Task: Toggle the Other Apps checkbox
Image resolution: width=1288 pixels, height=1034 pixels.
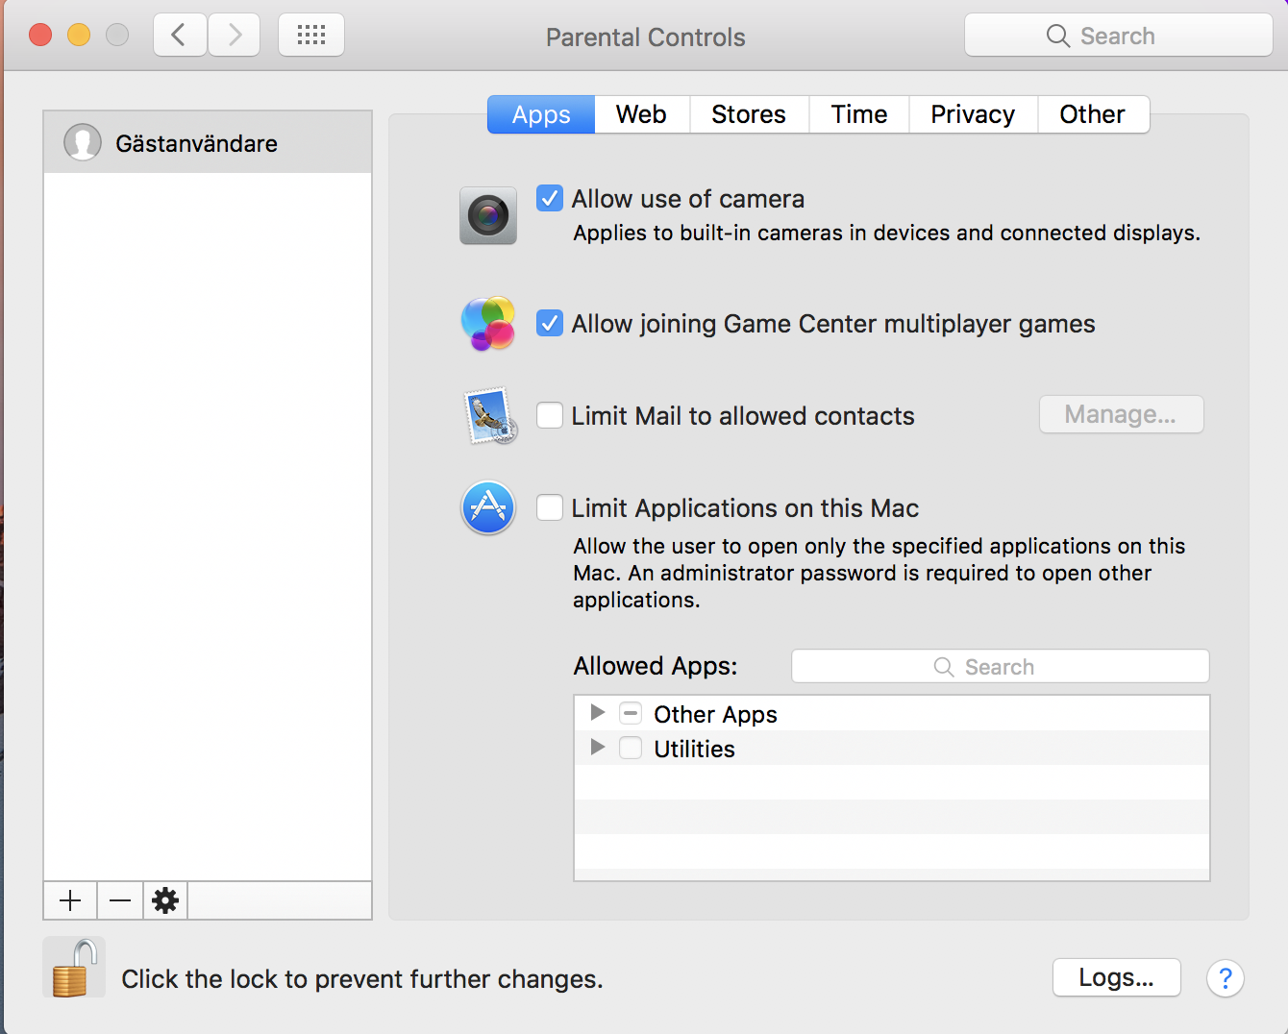Action: (x=631, y=713)
